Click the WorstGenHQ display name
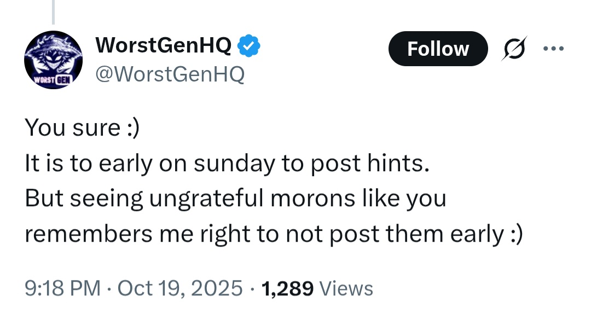 (163, 46)
